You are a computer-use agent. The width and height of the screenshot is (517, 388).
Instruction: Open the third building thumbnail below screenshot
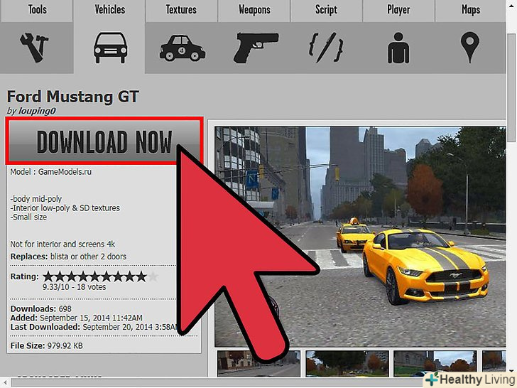pyautogui.click(x=435, y=364)
